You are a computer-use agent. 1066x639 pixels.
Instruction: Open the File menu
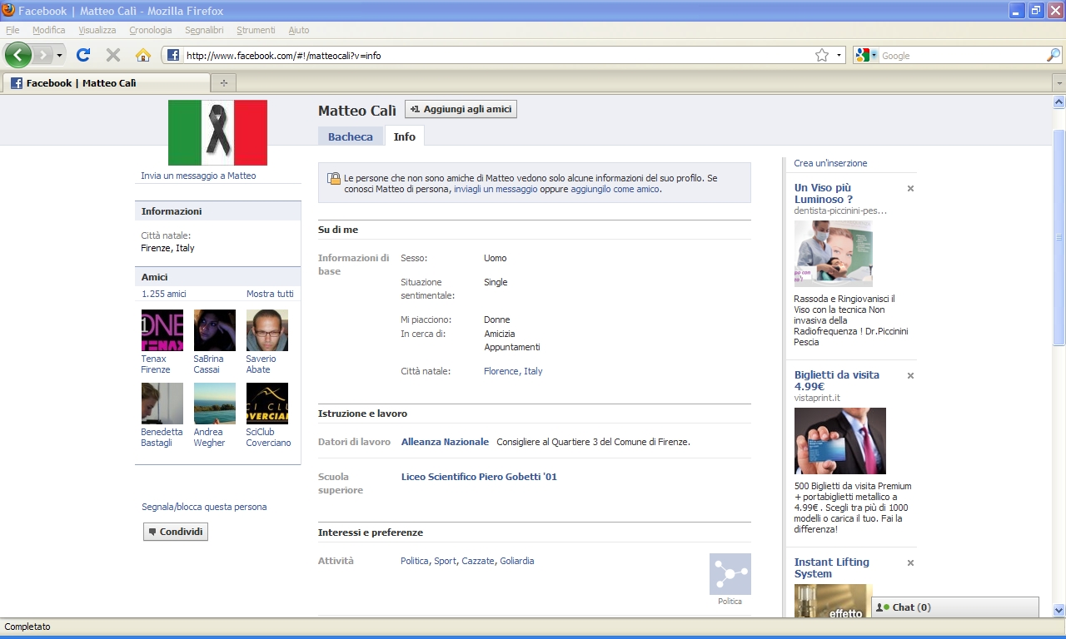12,30
